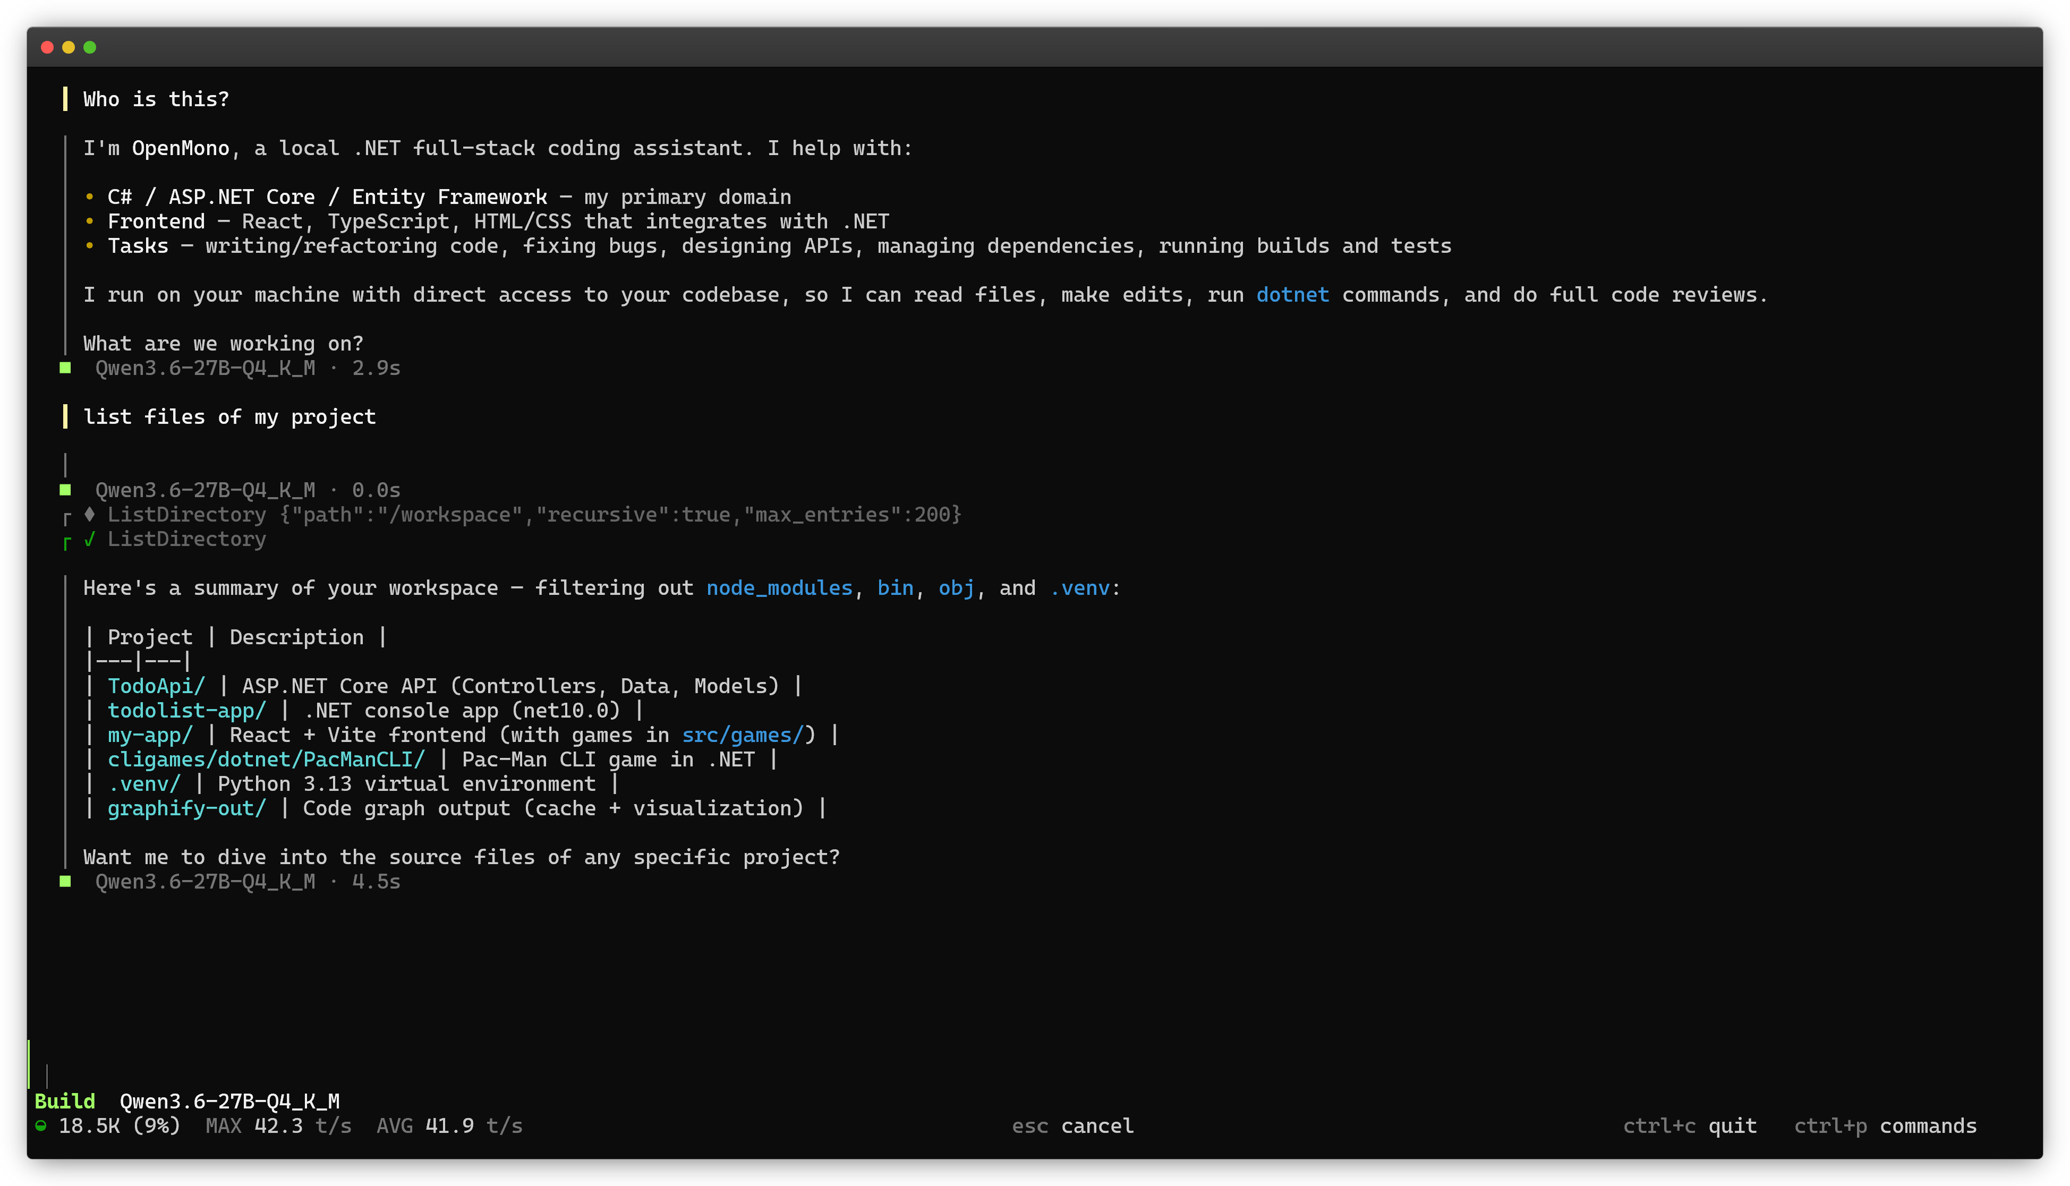
Task: Select the Build mode label
Action: [65, 1102]
